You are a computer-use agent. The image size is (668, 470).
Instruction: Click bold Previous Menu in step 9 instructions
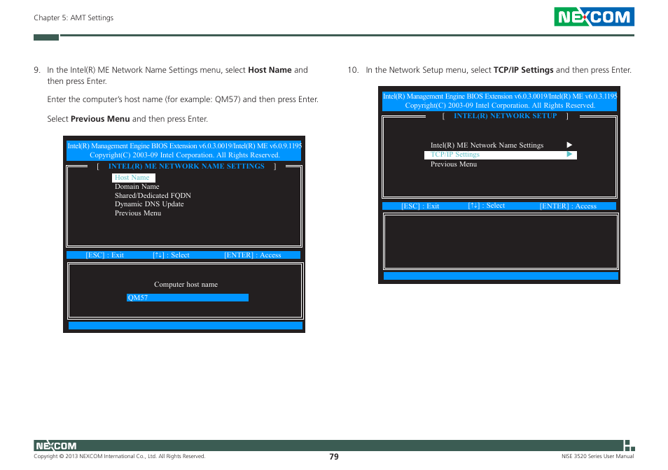coord(100,119)
